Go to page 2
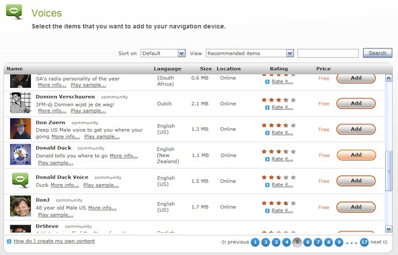 pos(266,242)
